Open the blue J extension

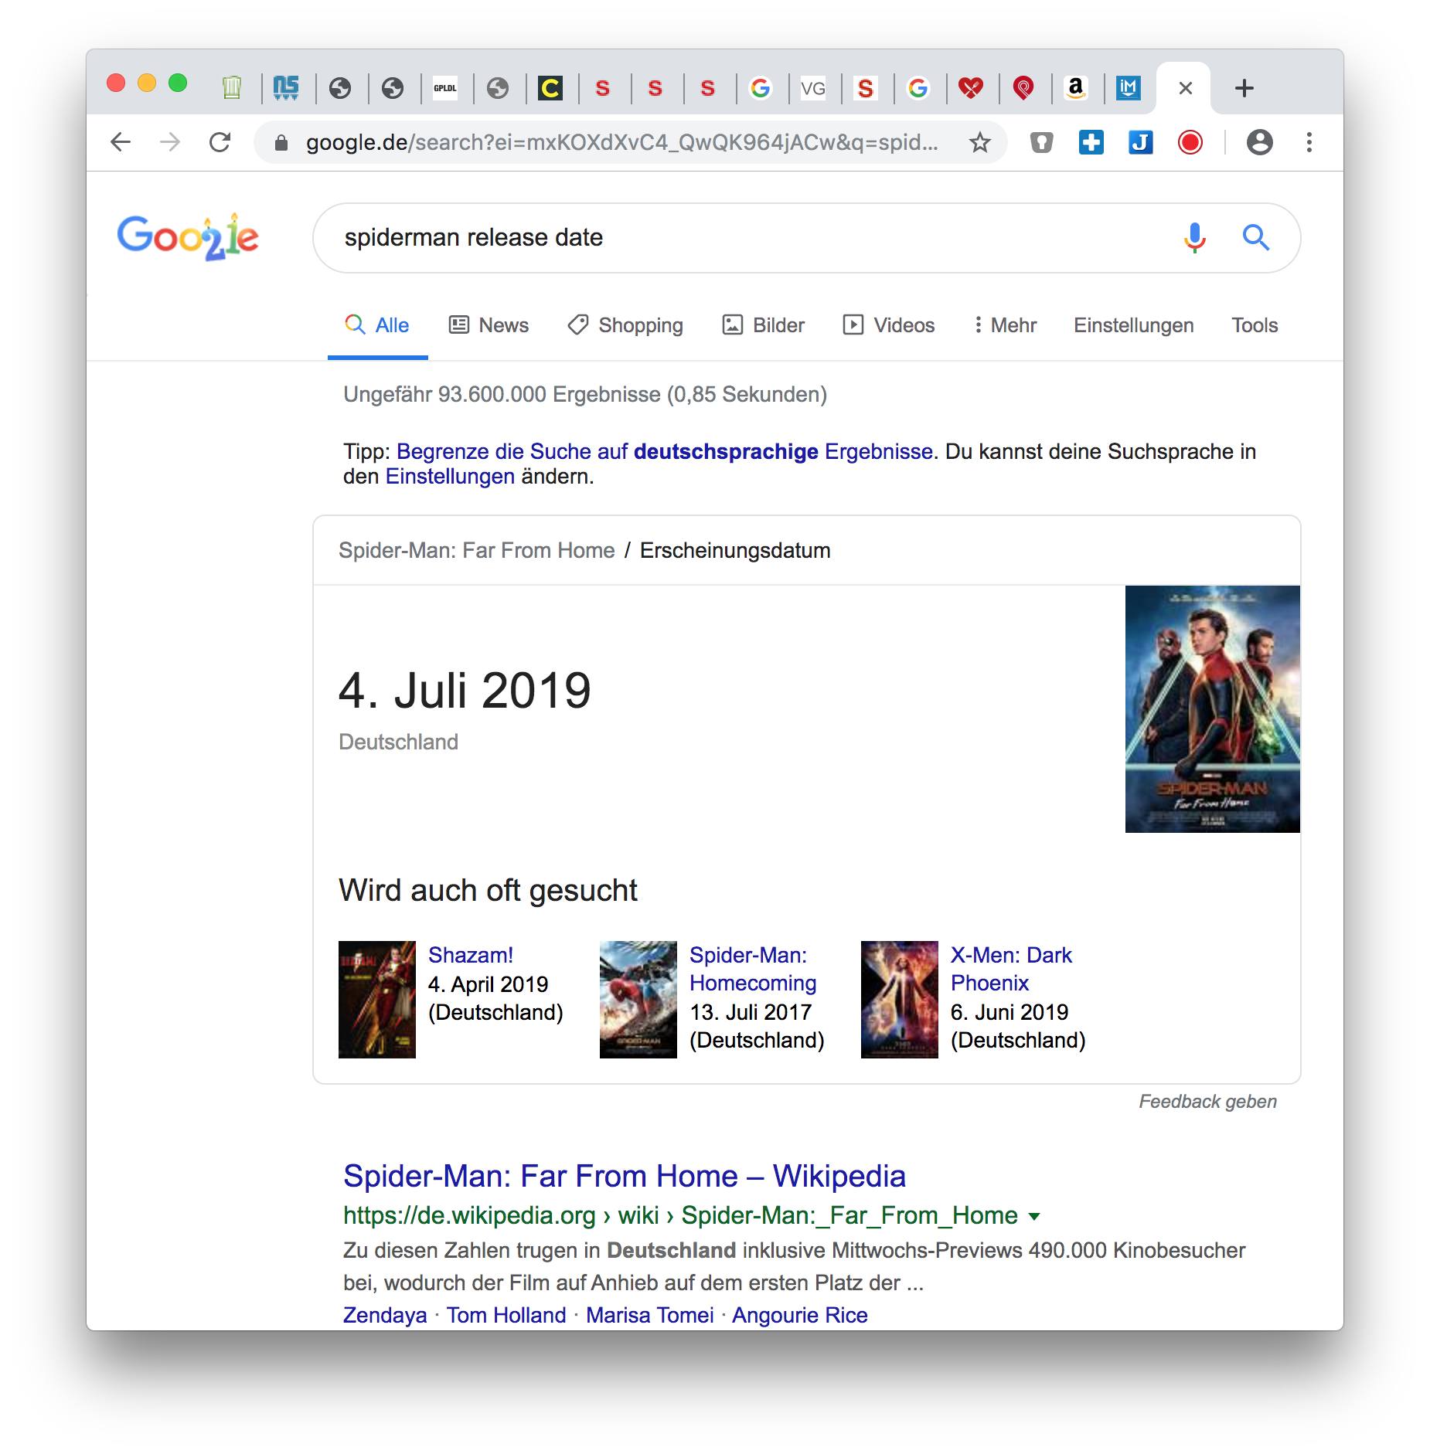click(1141, 142)
